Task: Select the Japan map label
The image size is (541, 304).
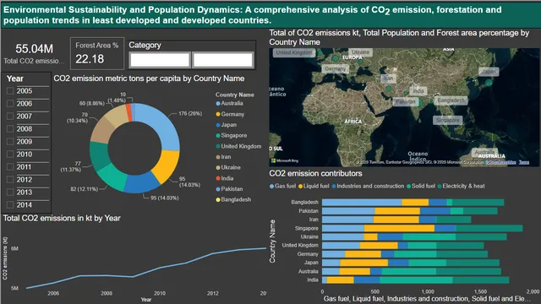Action: (489, 72)
